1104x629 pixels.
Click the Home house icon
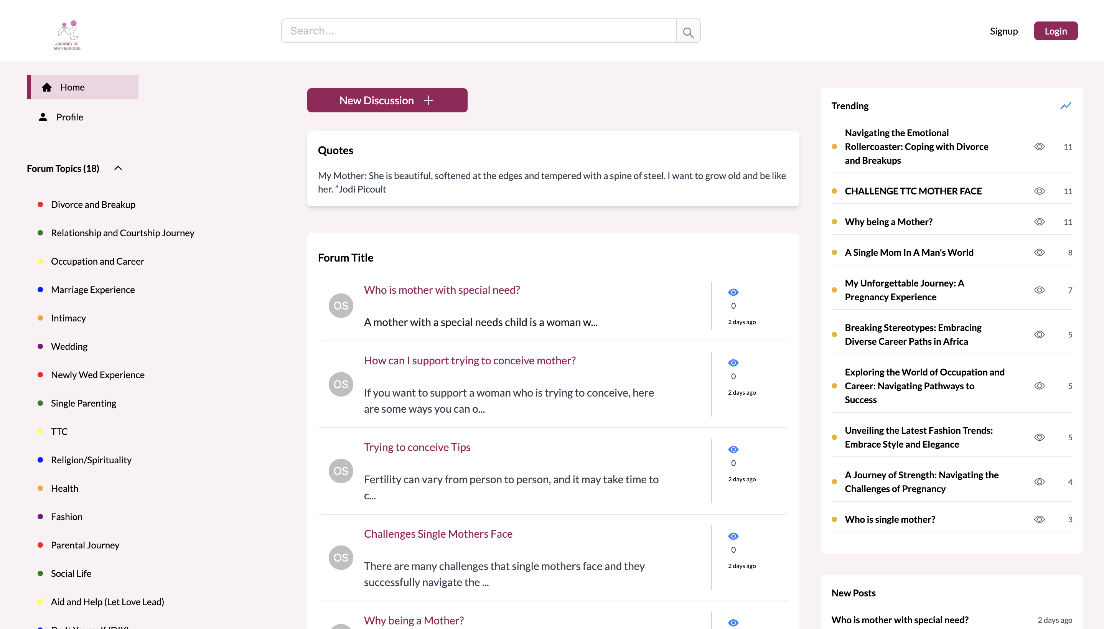point(47,87)
